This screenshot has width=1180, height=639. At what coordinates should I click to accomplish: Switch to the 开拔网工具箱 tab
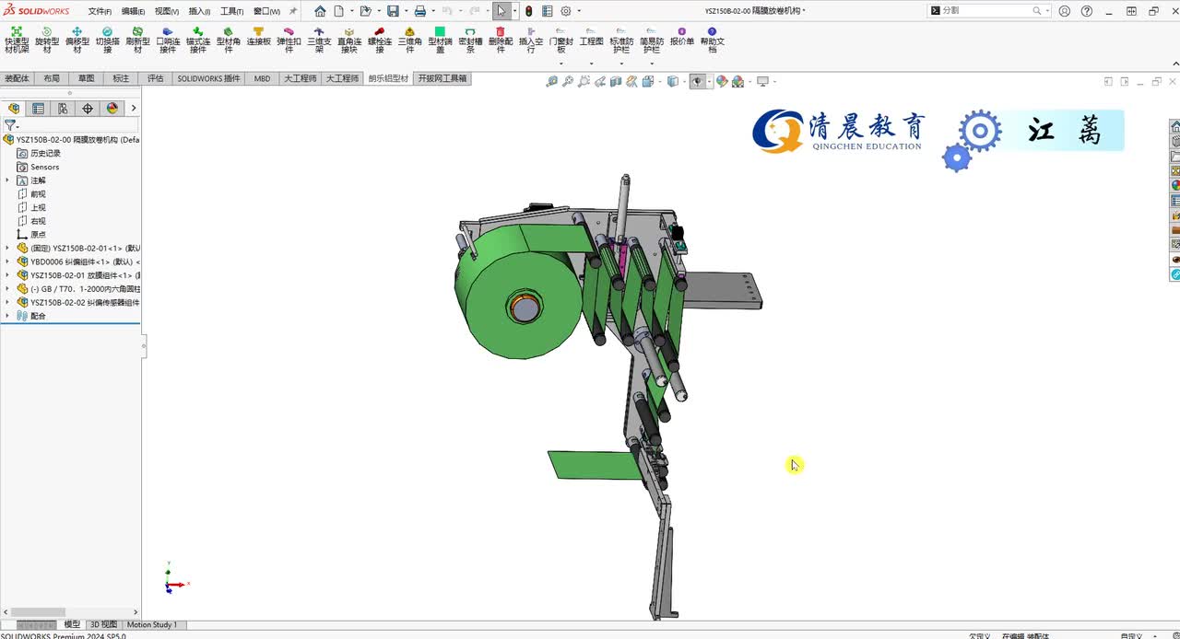point(442,79)
